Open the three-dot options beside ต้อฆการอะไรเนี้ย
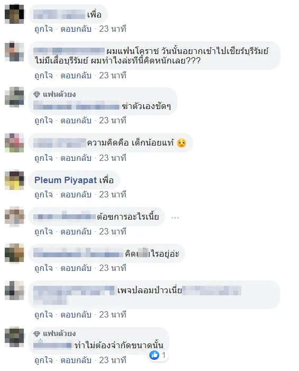Screen dimensions: 299x371 click(175, 218)
